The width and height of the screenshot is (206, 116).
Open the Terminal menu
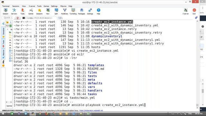click(x=6, y=6)
